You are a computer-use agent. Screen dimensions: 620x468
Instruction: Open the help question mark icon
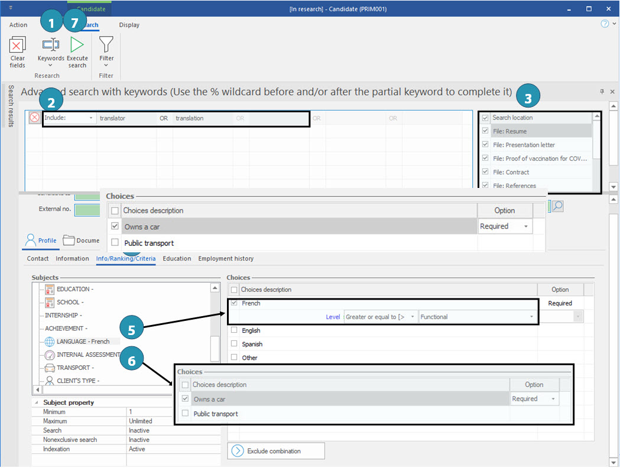tap(605, 24)
